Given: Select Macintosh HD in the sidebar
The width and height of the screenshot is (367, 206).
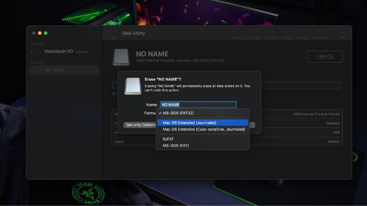Looking at the screenshot, I should point(59,51).
